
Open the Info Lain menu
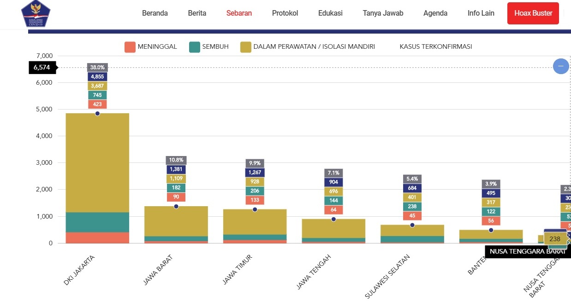tap(481, 13)
